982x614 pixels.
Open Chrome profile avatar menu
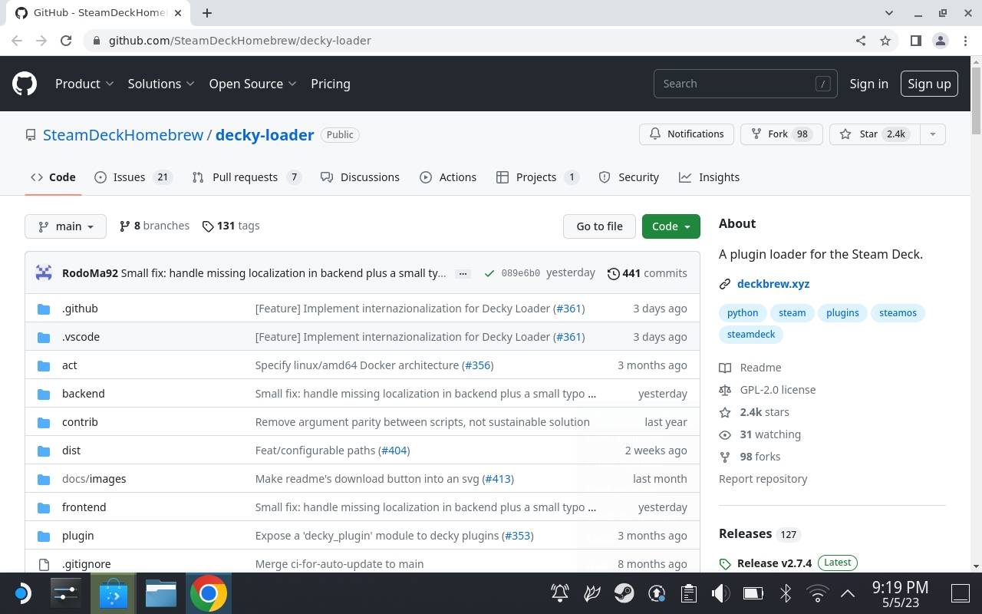click(x=940, y=41)
